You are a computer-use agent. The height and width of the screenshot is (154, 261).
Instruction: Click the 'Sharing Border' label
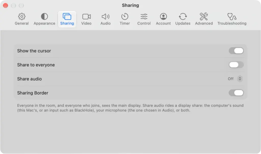click(33, 93)
